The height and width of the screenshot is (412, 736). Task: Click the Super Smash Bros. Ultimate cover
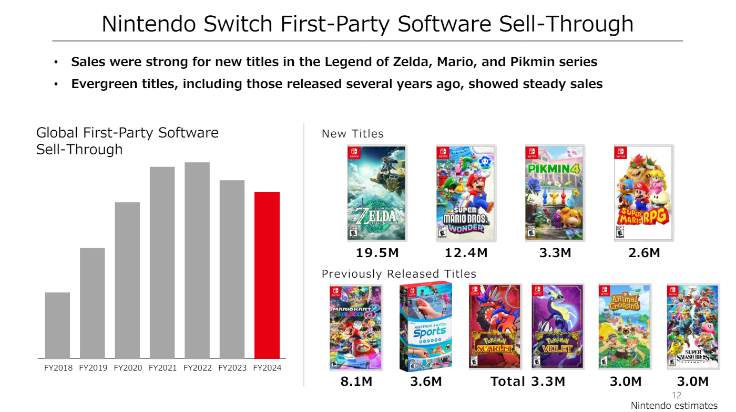click(693, 326)
